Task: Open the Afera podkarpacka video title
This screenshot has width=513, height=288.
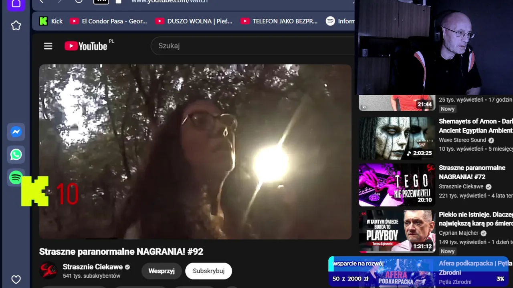Action: click(476, 268)
